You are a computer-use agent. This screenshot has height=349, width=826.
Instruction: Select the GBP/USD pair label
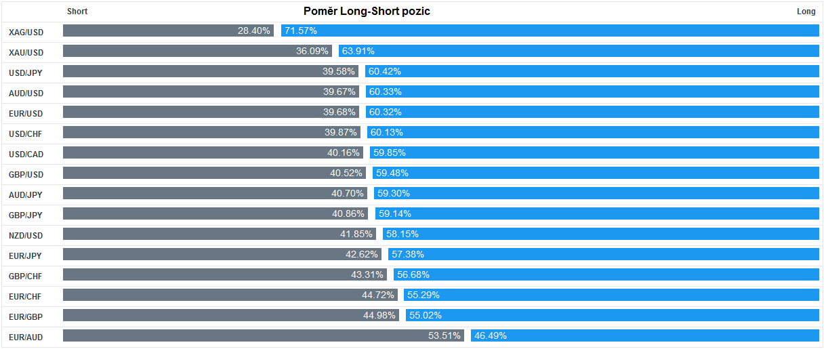click(x=26, y=174)
